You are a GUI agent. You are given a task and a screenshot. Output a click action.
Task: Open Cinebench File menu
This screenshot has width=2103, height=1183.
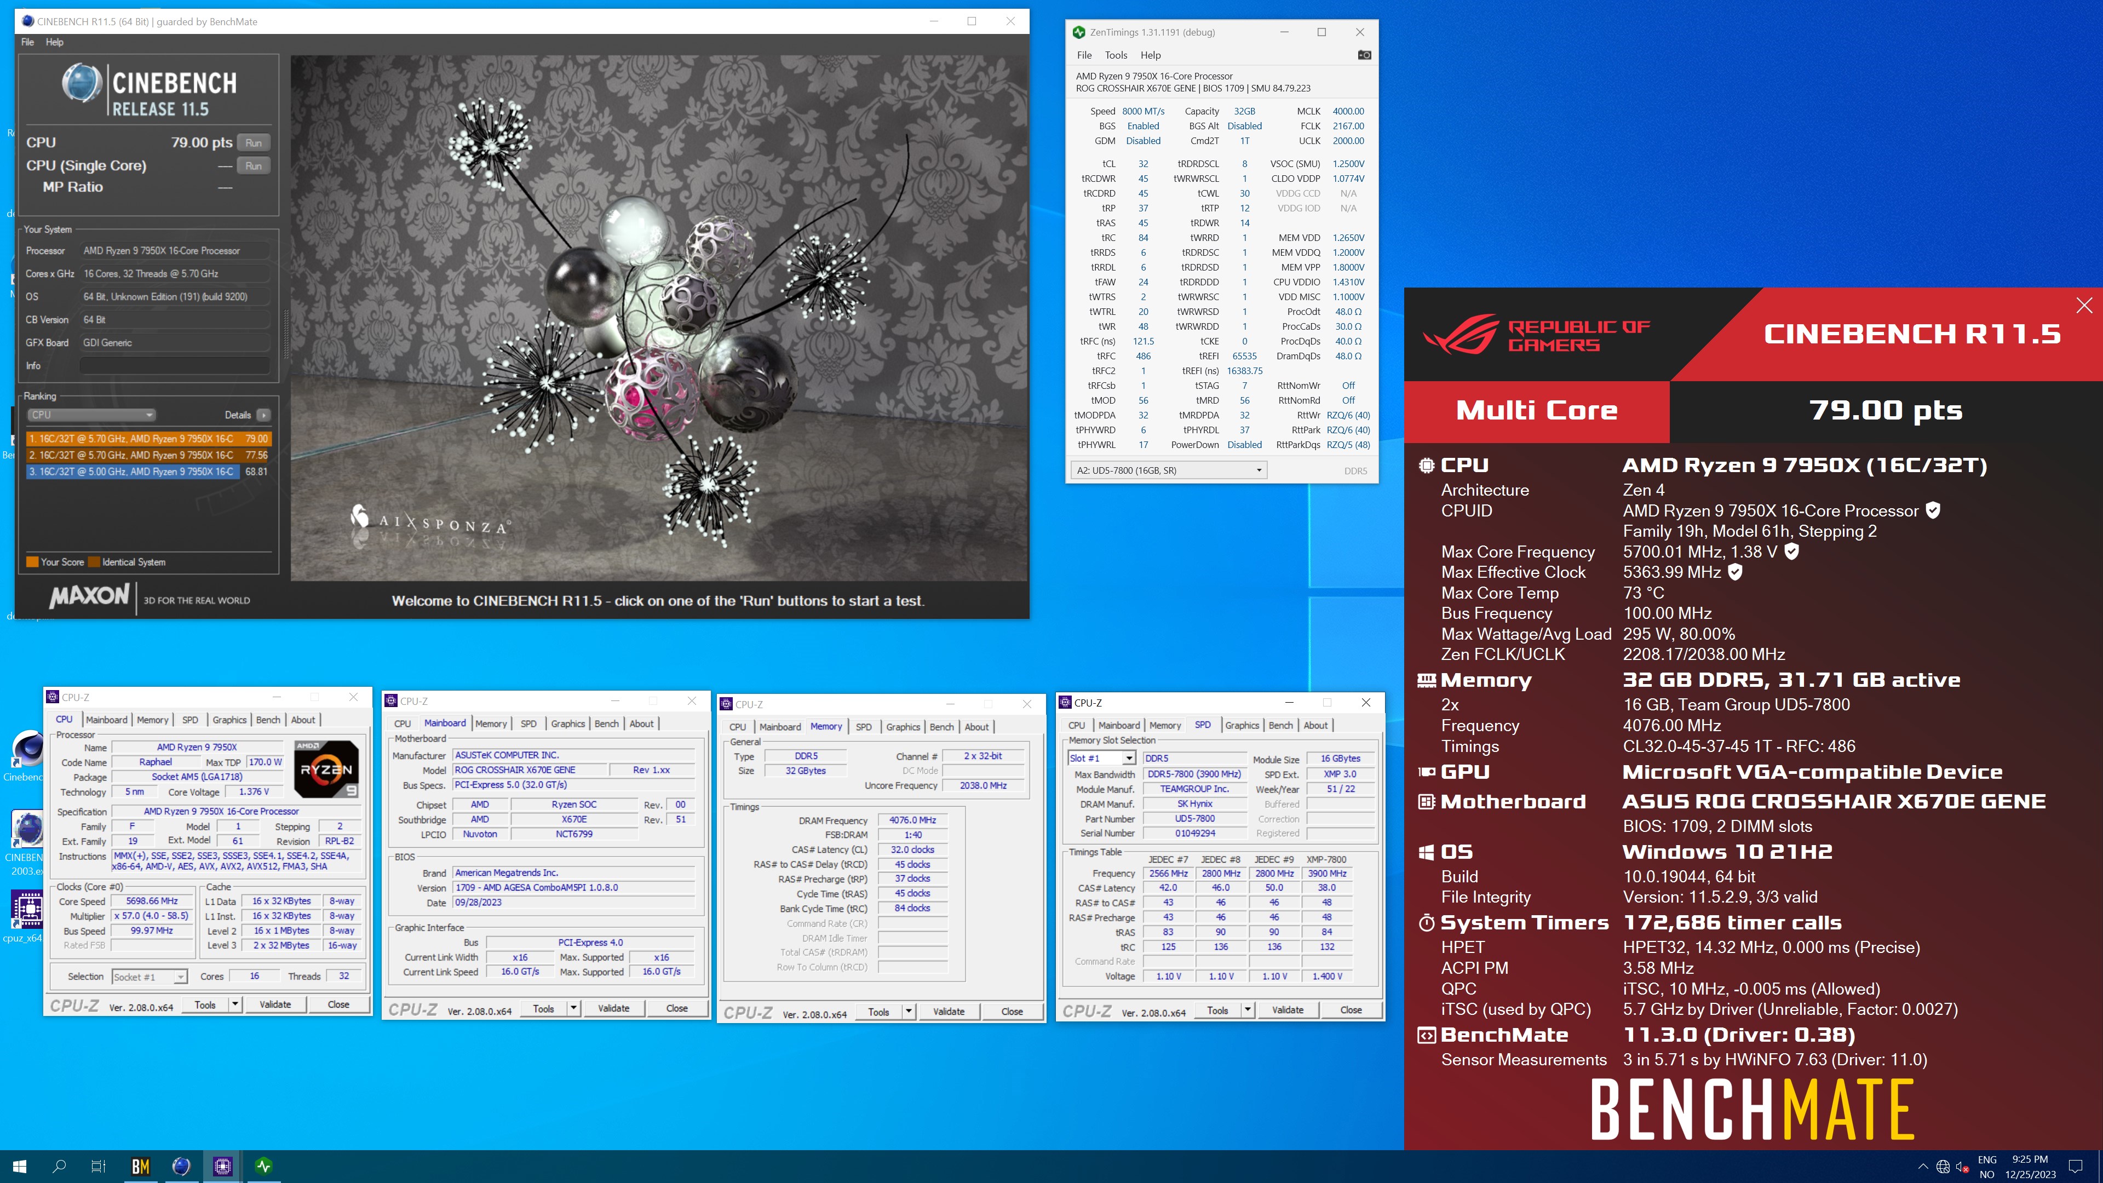pyautogui.click(x=28, y=42)
